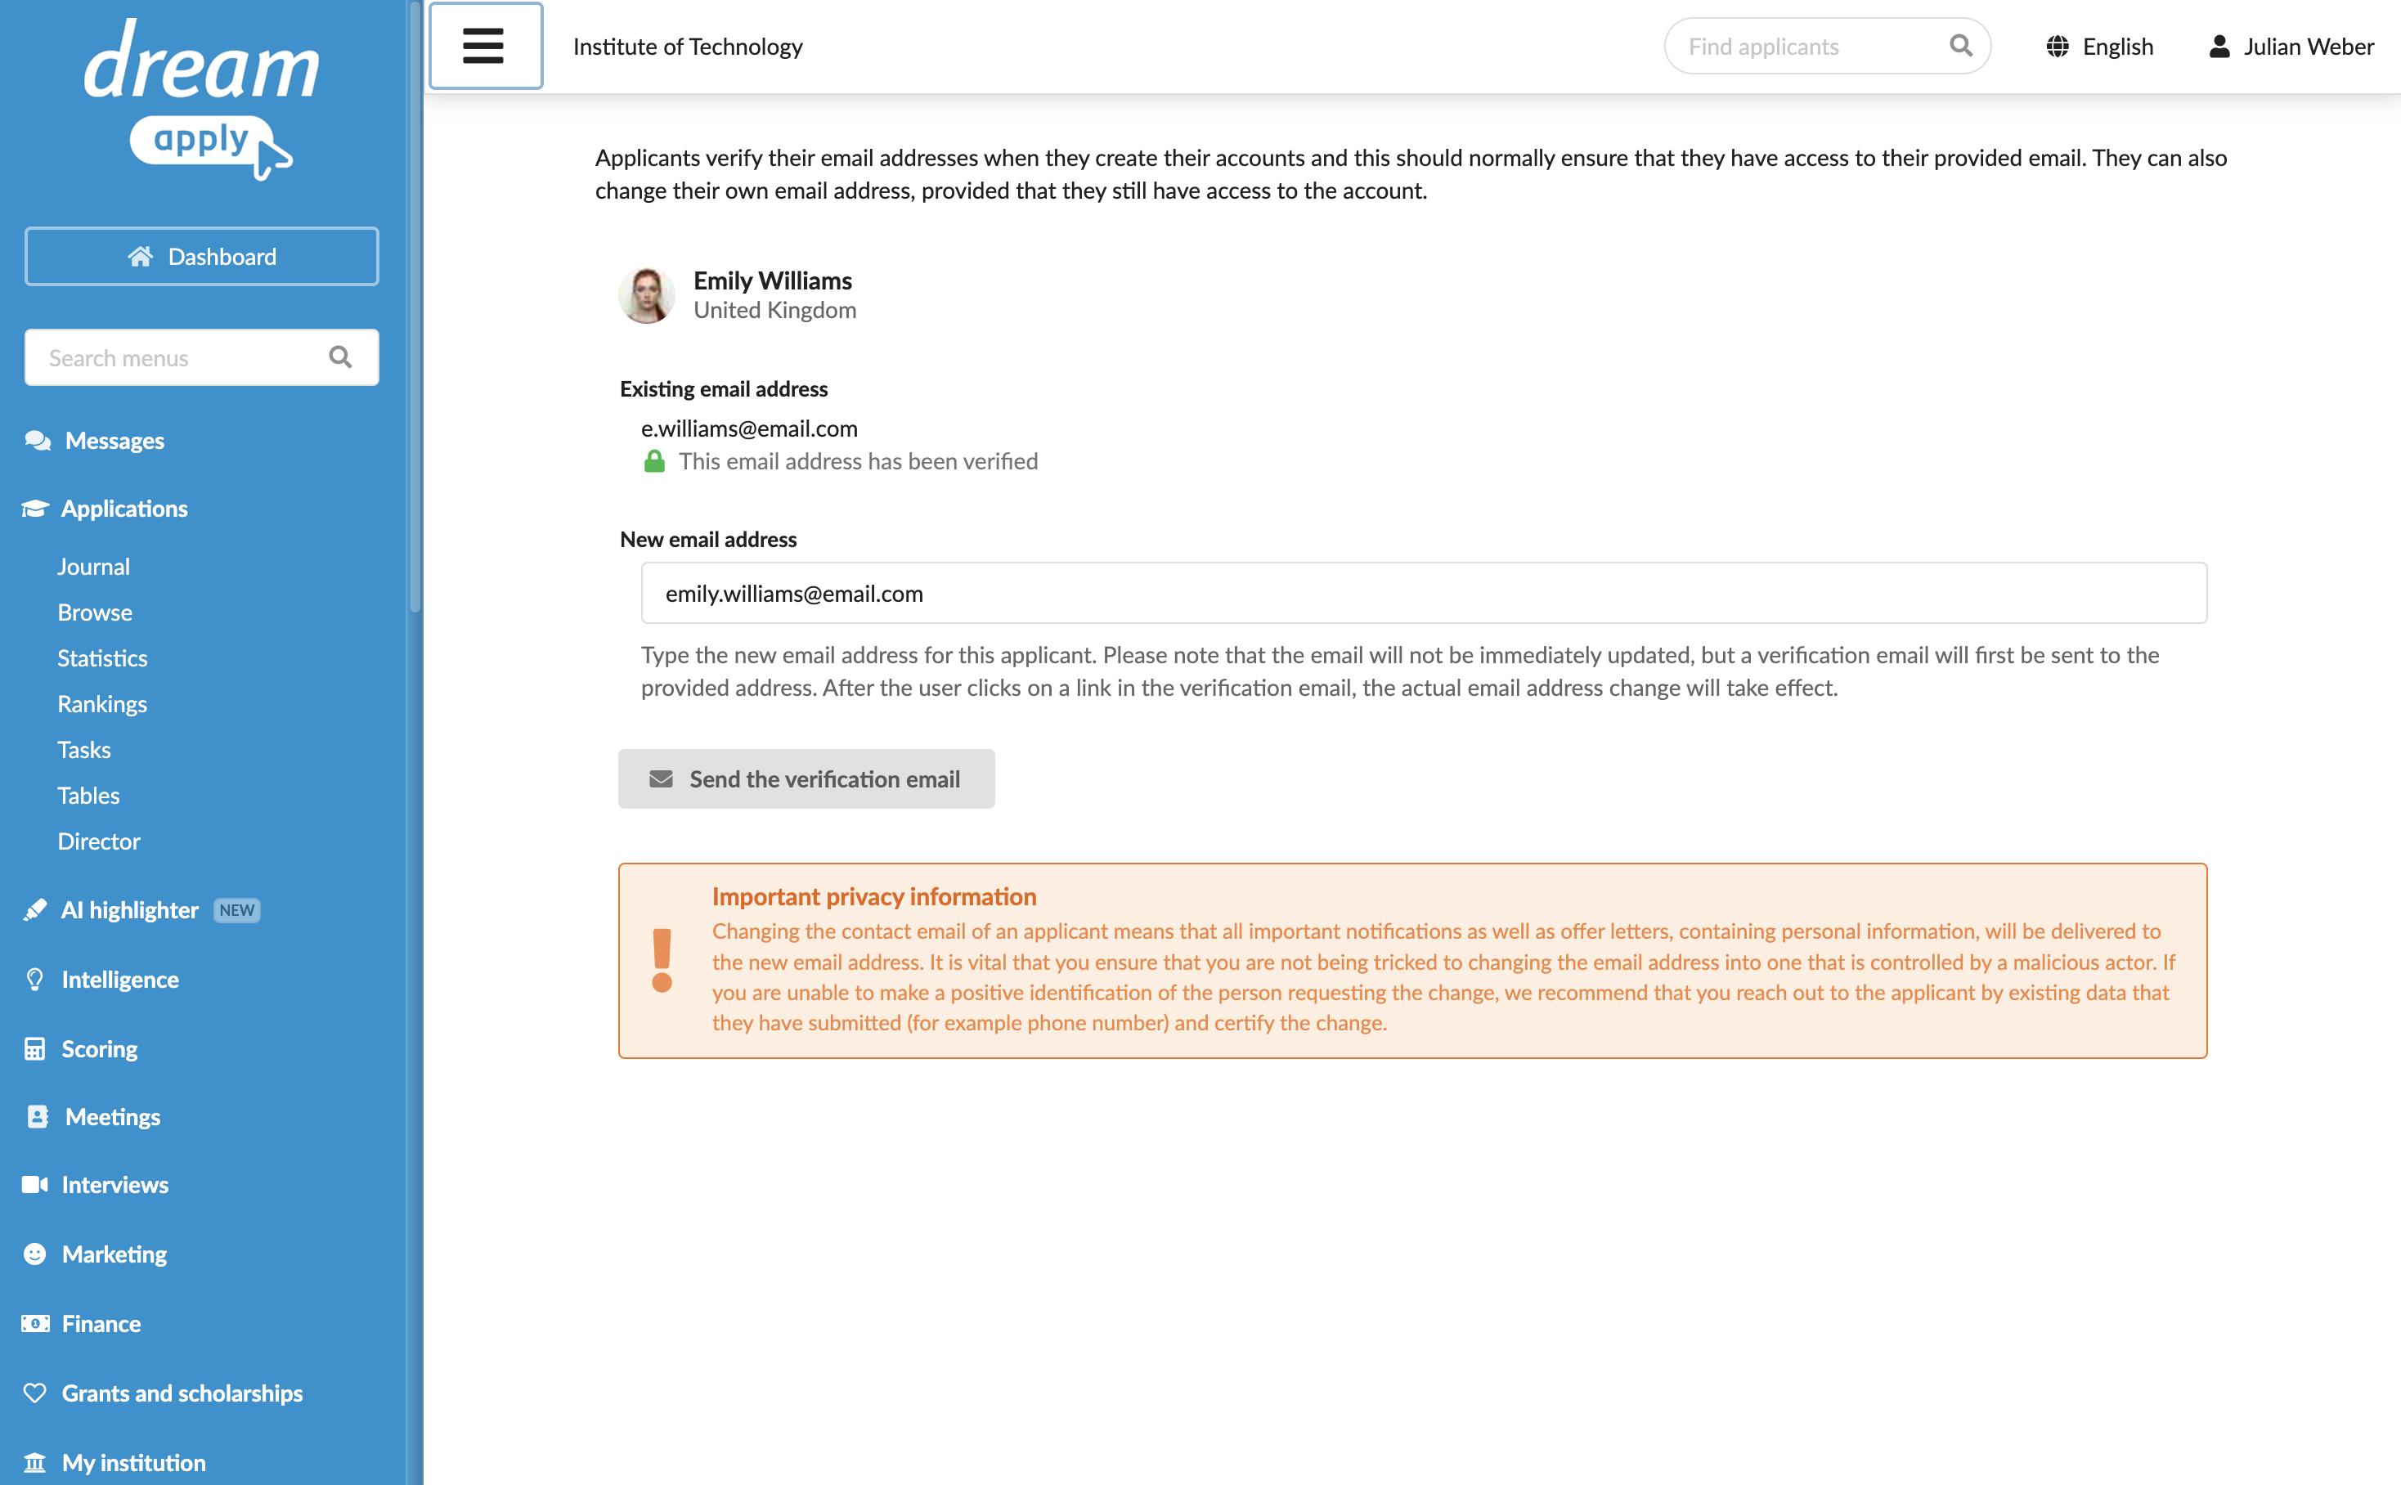The width and height of the screenshot is (2401, 1485).
Task: Click the Julian Weber user icon
Action: [2219, 46]
